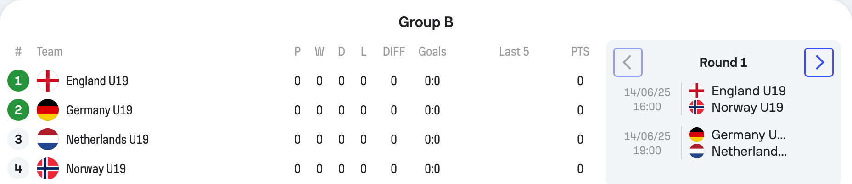Image resolution: width=852 pixels, height=184 pixels.
Task: Open the Netherlands U19 team in the standings
Action: pos(107,140)
